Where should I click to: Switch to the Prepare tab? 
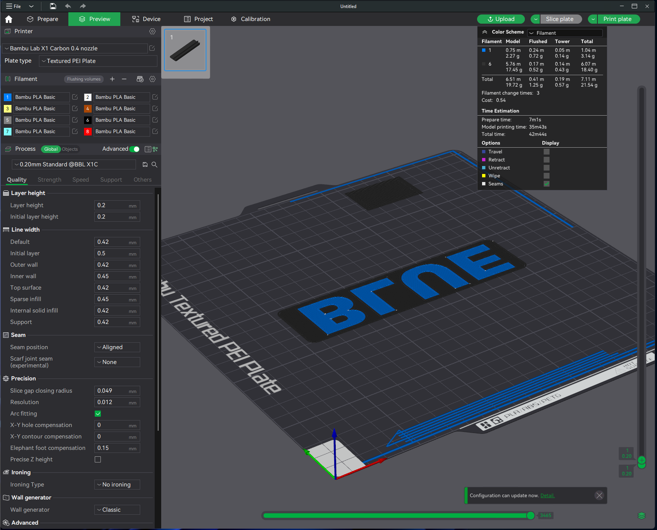[43, 19]
